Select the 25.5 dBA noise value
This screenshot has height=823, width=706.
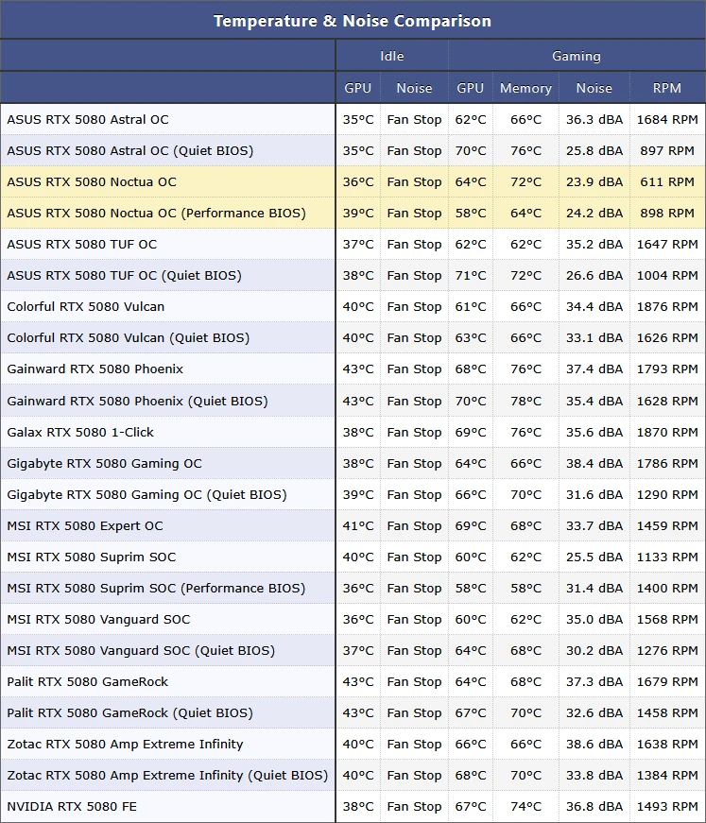[x=594, y=557]
